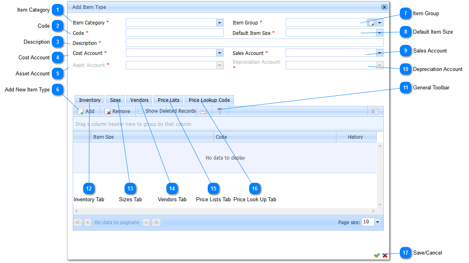Click the green checkmark Save icon
The height and width of the screenshot is (263, 469).
(377, 255)
